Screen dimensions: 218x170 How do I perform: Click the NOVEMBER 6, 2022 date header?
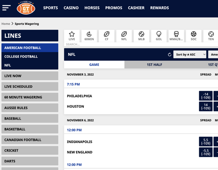(80, 120)
